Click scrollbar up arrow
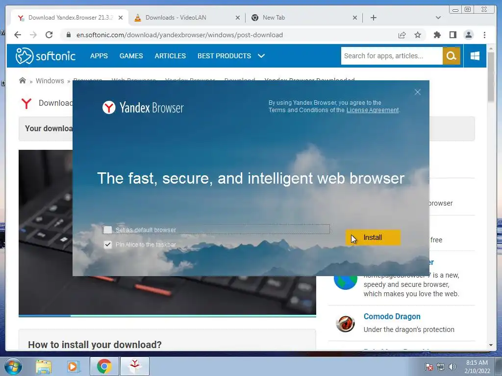 tap(491, 48)
